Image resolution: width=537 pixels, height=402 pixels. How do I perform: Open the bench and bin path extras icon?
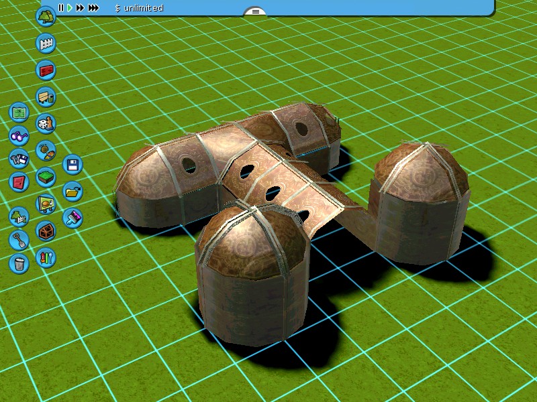point(46,97)
